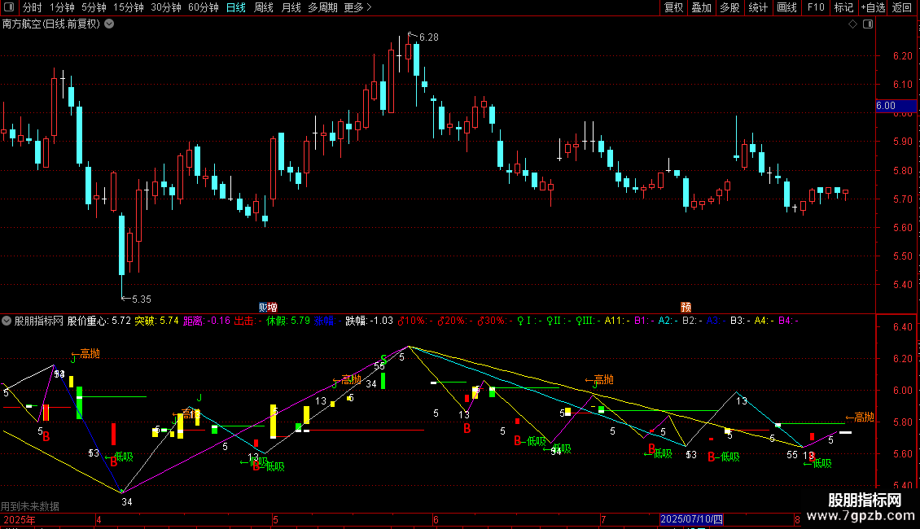Click the 用到未来数据 notice text
Viewport: 920px width, 529px height.
pos(30,506)
